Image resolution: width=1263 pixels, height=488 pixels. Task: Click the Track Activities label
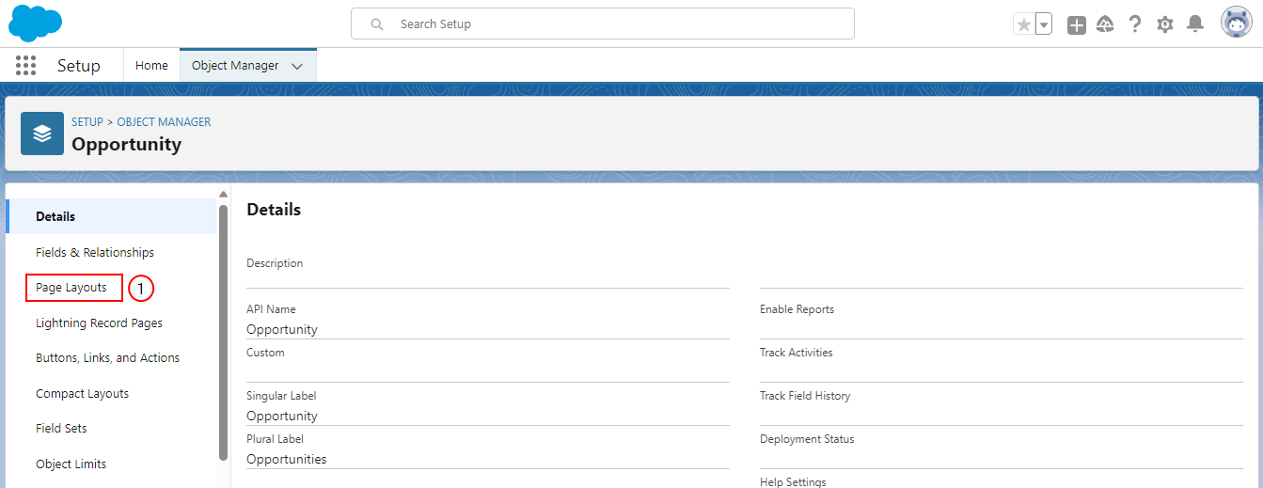coord(797,353)
